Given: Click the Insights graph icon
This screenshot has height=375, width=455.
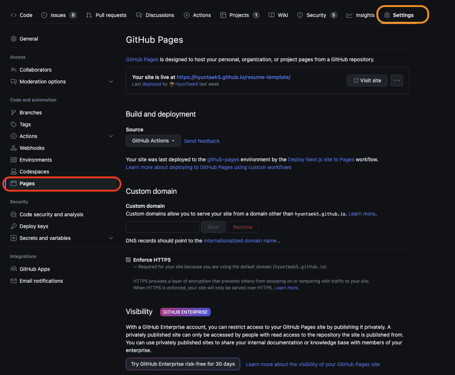Looking at the screenshot, I should (x=349, y=15).
